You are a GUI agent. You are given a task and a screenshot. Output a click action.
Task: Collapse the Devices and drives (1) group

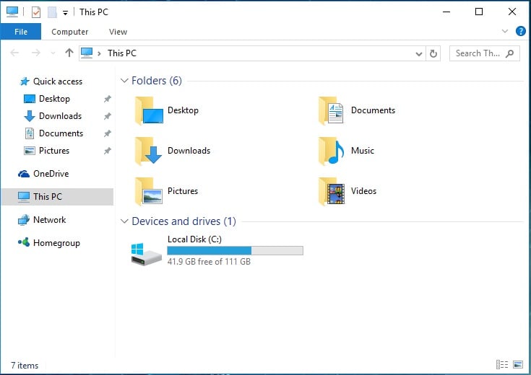124,221
